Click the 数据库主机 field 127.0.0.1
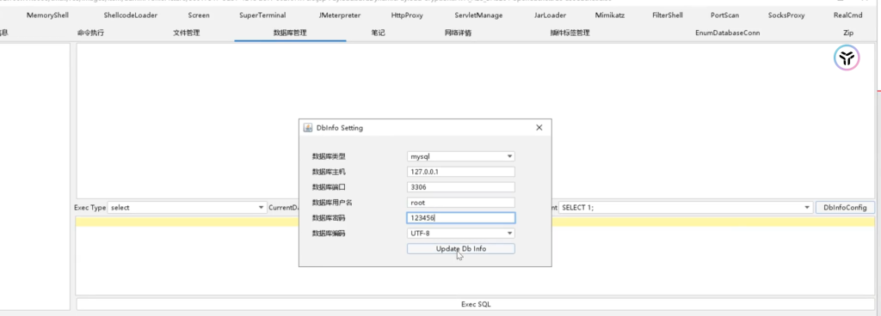881x316 pixels. coord(461,172)
